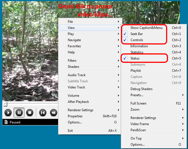Enable the Statistics panel

coord(154,52)
